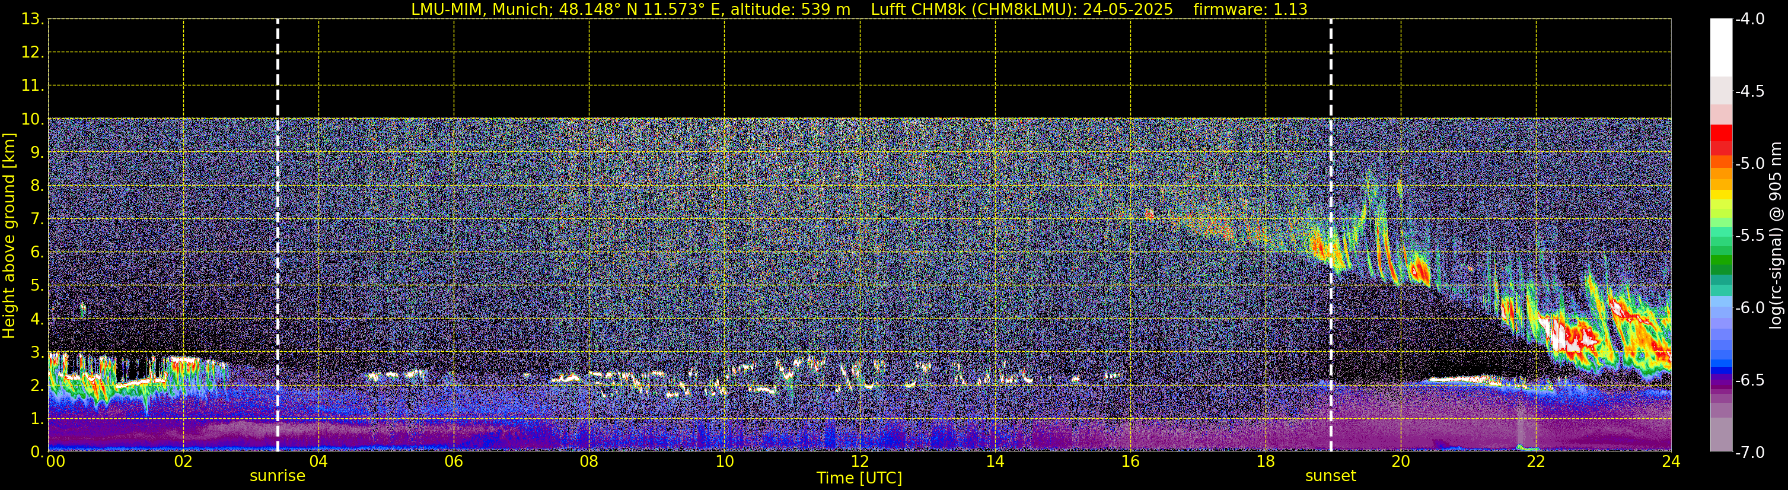Click the '14' tick label on time axis

point(995,462)
